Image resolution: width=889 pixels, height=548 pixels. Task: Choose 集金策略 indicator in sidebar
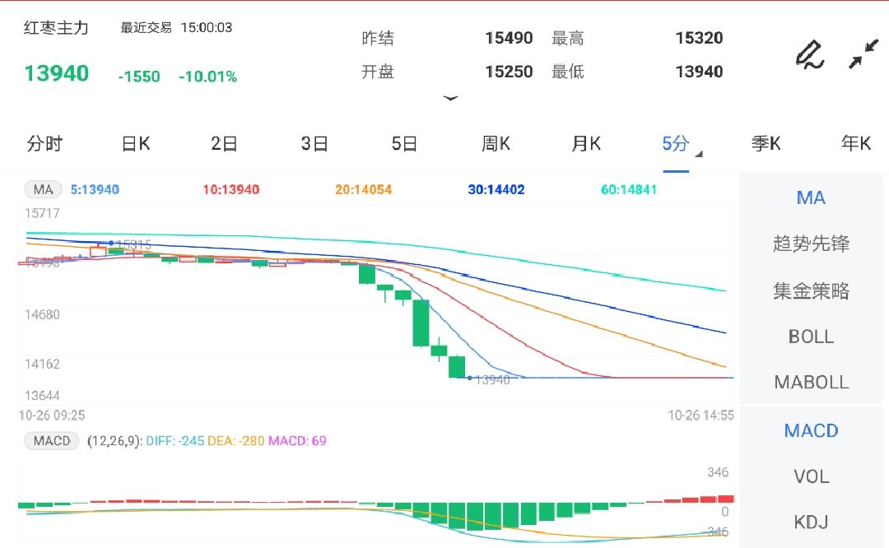click(811, 290)
